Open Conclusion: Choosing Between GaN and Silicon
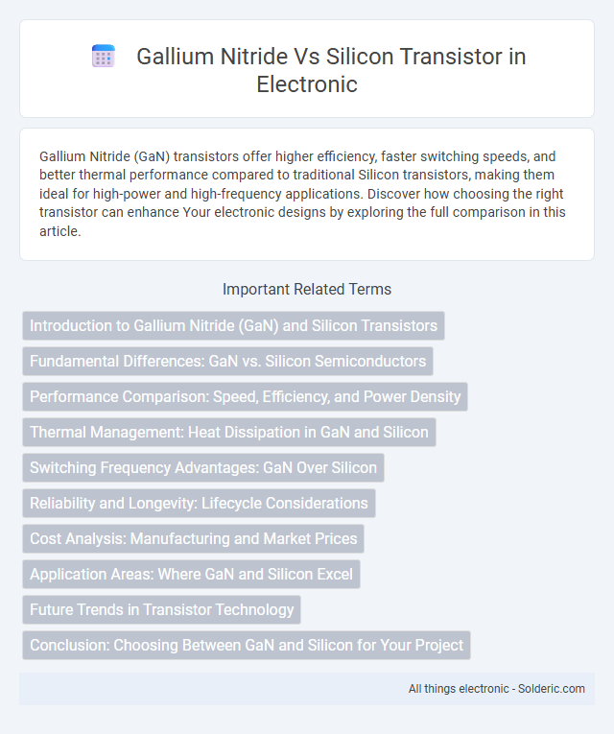 tap(247, 645)
